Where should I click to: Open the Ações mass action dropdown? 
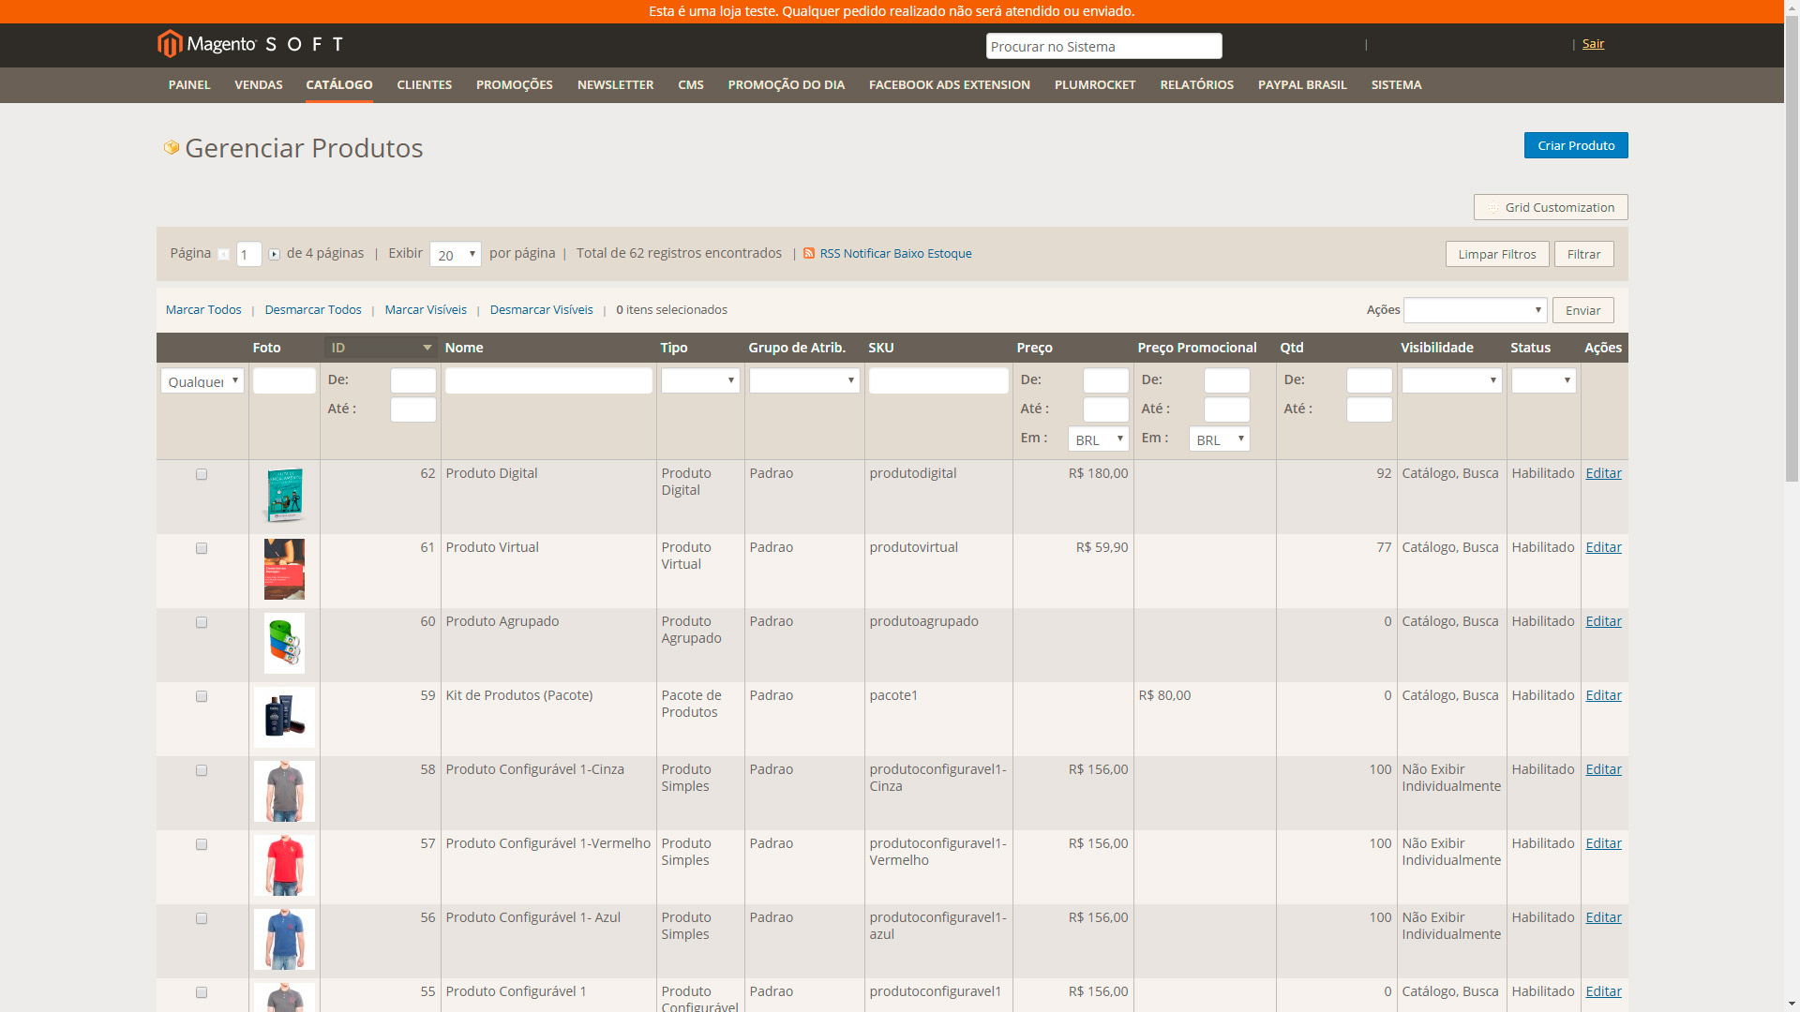tap(1475, 310)
